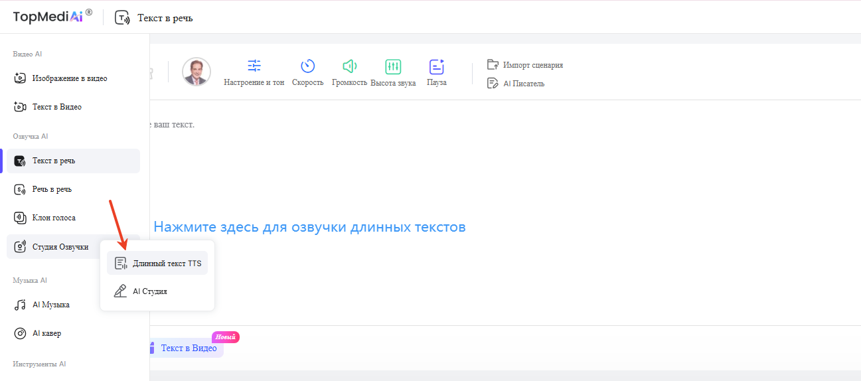
Task: Click the Высота звука equalizer icon
Action: tap(393, 66)
